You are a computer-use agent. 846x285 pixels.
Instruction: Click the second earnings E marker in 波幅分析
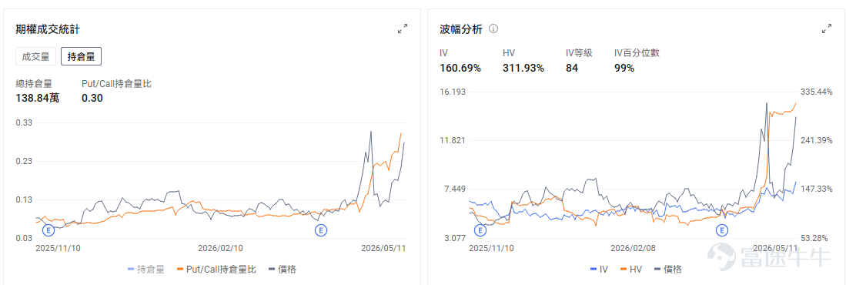click(x=721, y=230)
